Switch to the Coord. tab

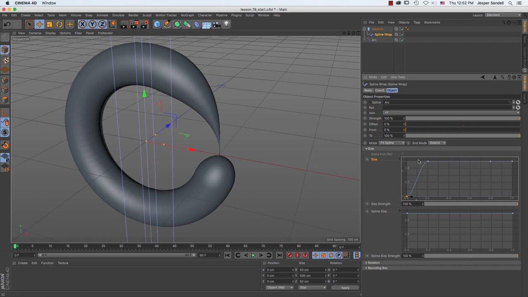379,90
